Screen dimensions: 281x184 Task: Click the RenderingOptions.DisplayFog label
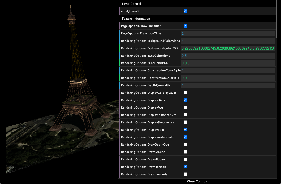(x=142, y=107)
